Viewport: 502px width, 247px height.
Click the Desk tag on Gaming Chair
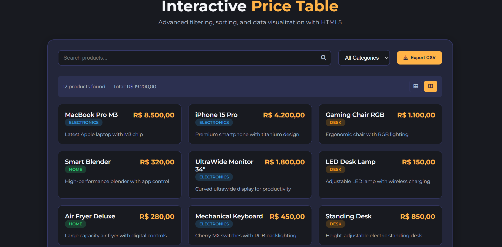coord(335,123)
